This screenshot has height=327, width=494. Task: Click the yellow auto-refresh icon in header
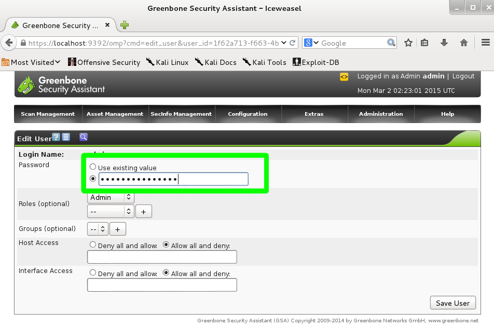click(x=344, y=76)
